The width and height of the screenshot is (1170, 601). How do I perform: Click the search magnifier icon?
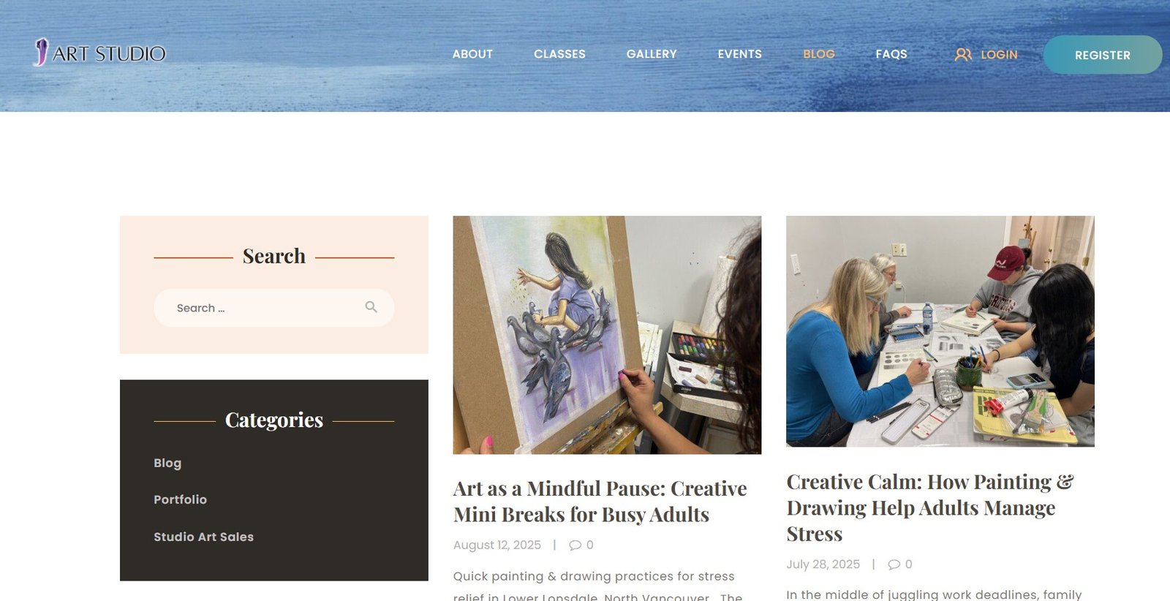371,307
